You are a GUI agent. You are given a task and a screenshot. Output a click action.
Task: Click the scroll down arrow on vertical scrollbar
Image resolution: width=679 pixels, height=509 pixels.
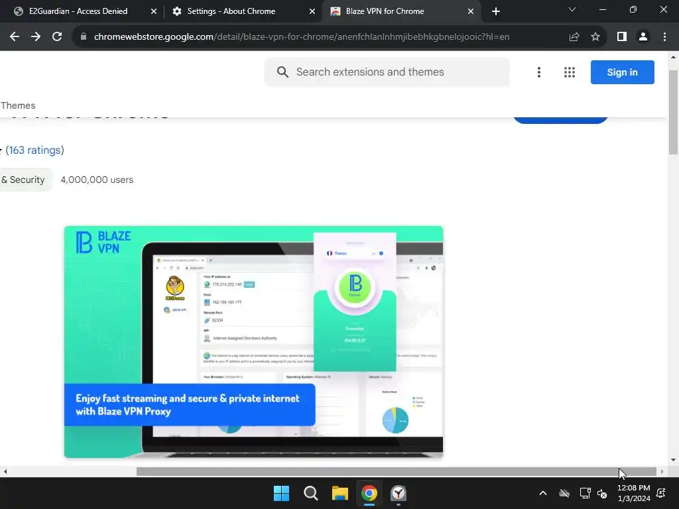(673, 460)
